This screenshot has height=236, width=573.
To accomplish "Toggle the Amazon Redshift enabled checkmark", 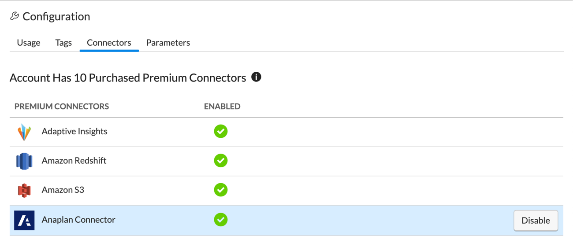I will pos(221,161).
